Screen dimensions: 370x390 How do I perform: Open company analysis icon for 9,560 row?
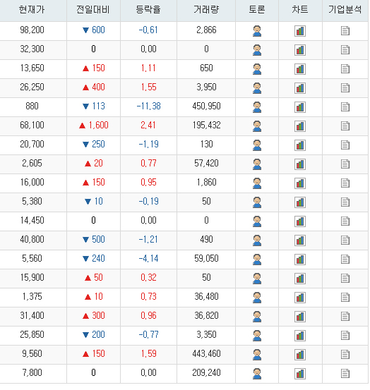coord(345,355)
